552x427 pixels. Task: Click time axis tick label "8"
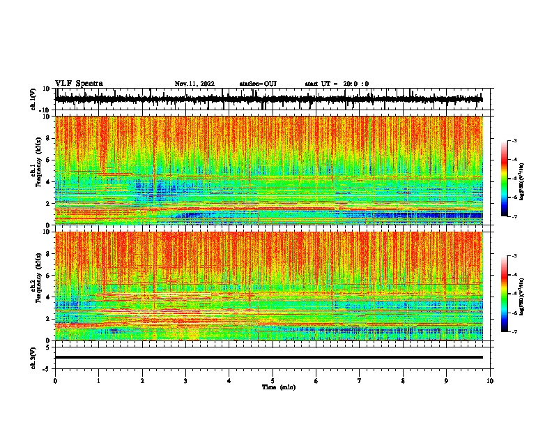(x=403, y=381)
